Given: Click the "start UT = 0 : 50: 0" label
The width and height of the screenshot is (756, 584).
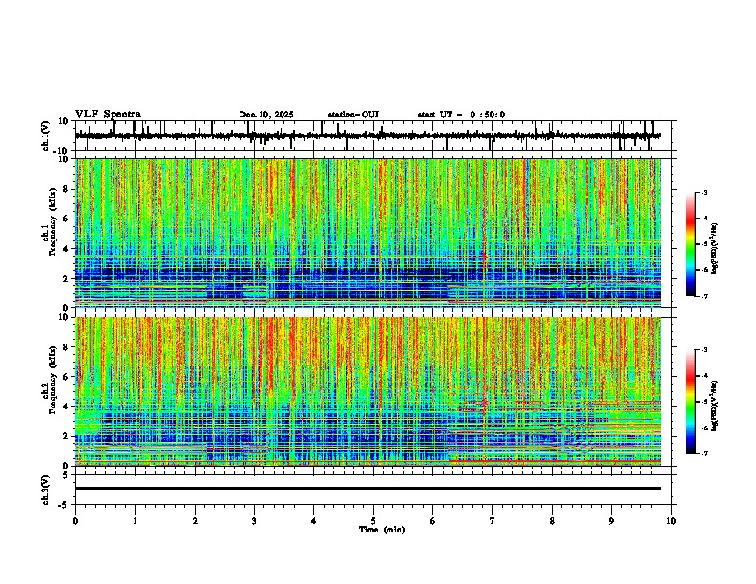Looking at the screenshot, I should [x=461, y=115].
